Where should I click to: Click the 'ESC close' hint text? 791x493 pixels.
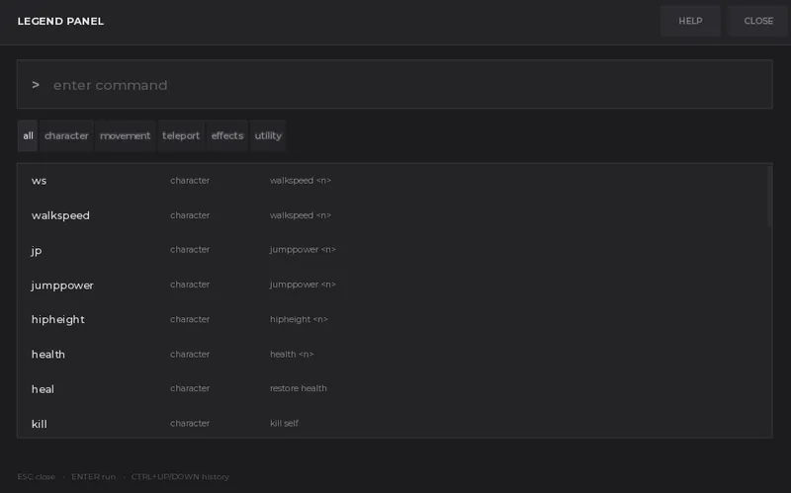(x=37, y=477)
